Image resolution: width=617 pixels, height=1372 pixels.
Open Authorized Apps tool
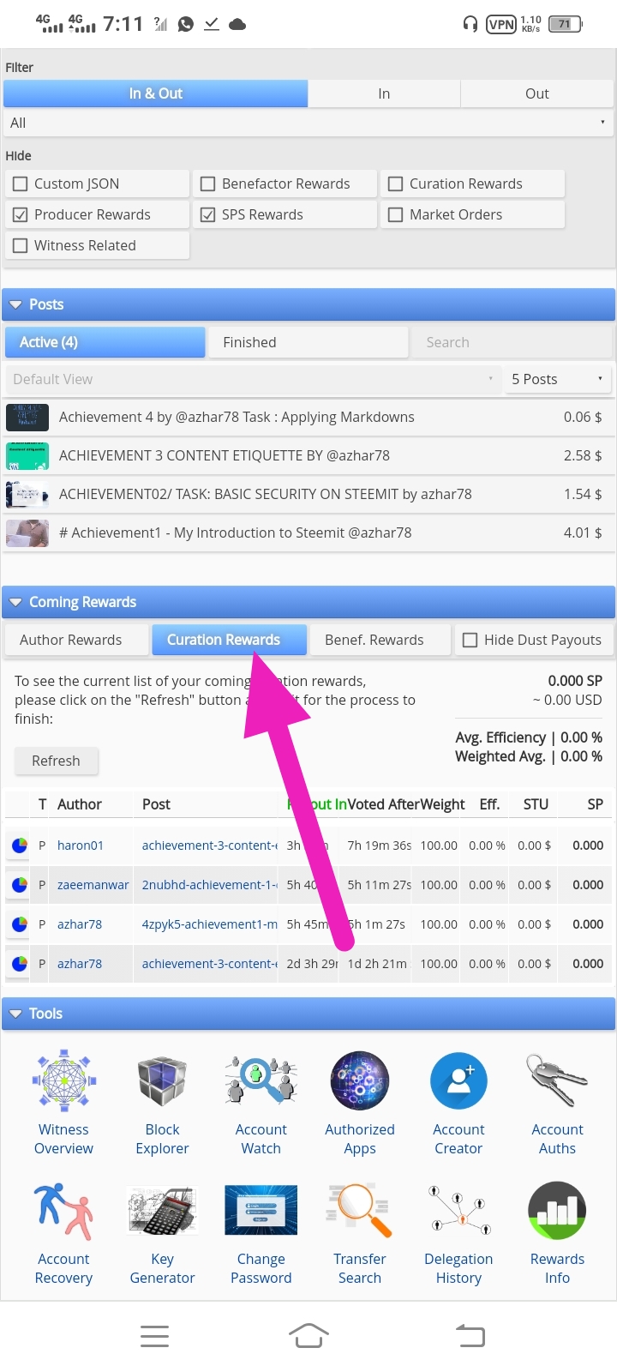[360, 1102]
